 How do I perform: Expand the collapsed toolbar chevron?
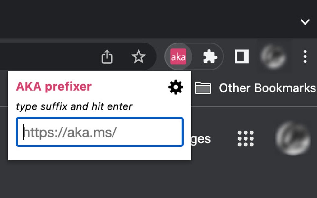(x=305, y=22)
